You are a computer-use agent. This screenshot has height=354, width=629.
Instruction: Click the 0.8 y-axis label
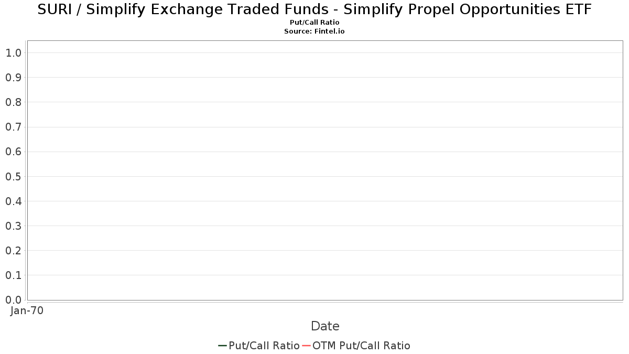point(13,102)
